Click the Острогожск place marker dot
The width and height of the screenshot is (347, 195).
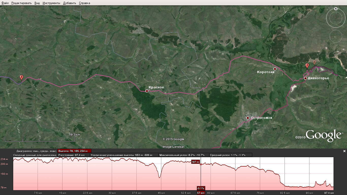coord(248,118)
